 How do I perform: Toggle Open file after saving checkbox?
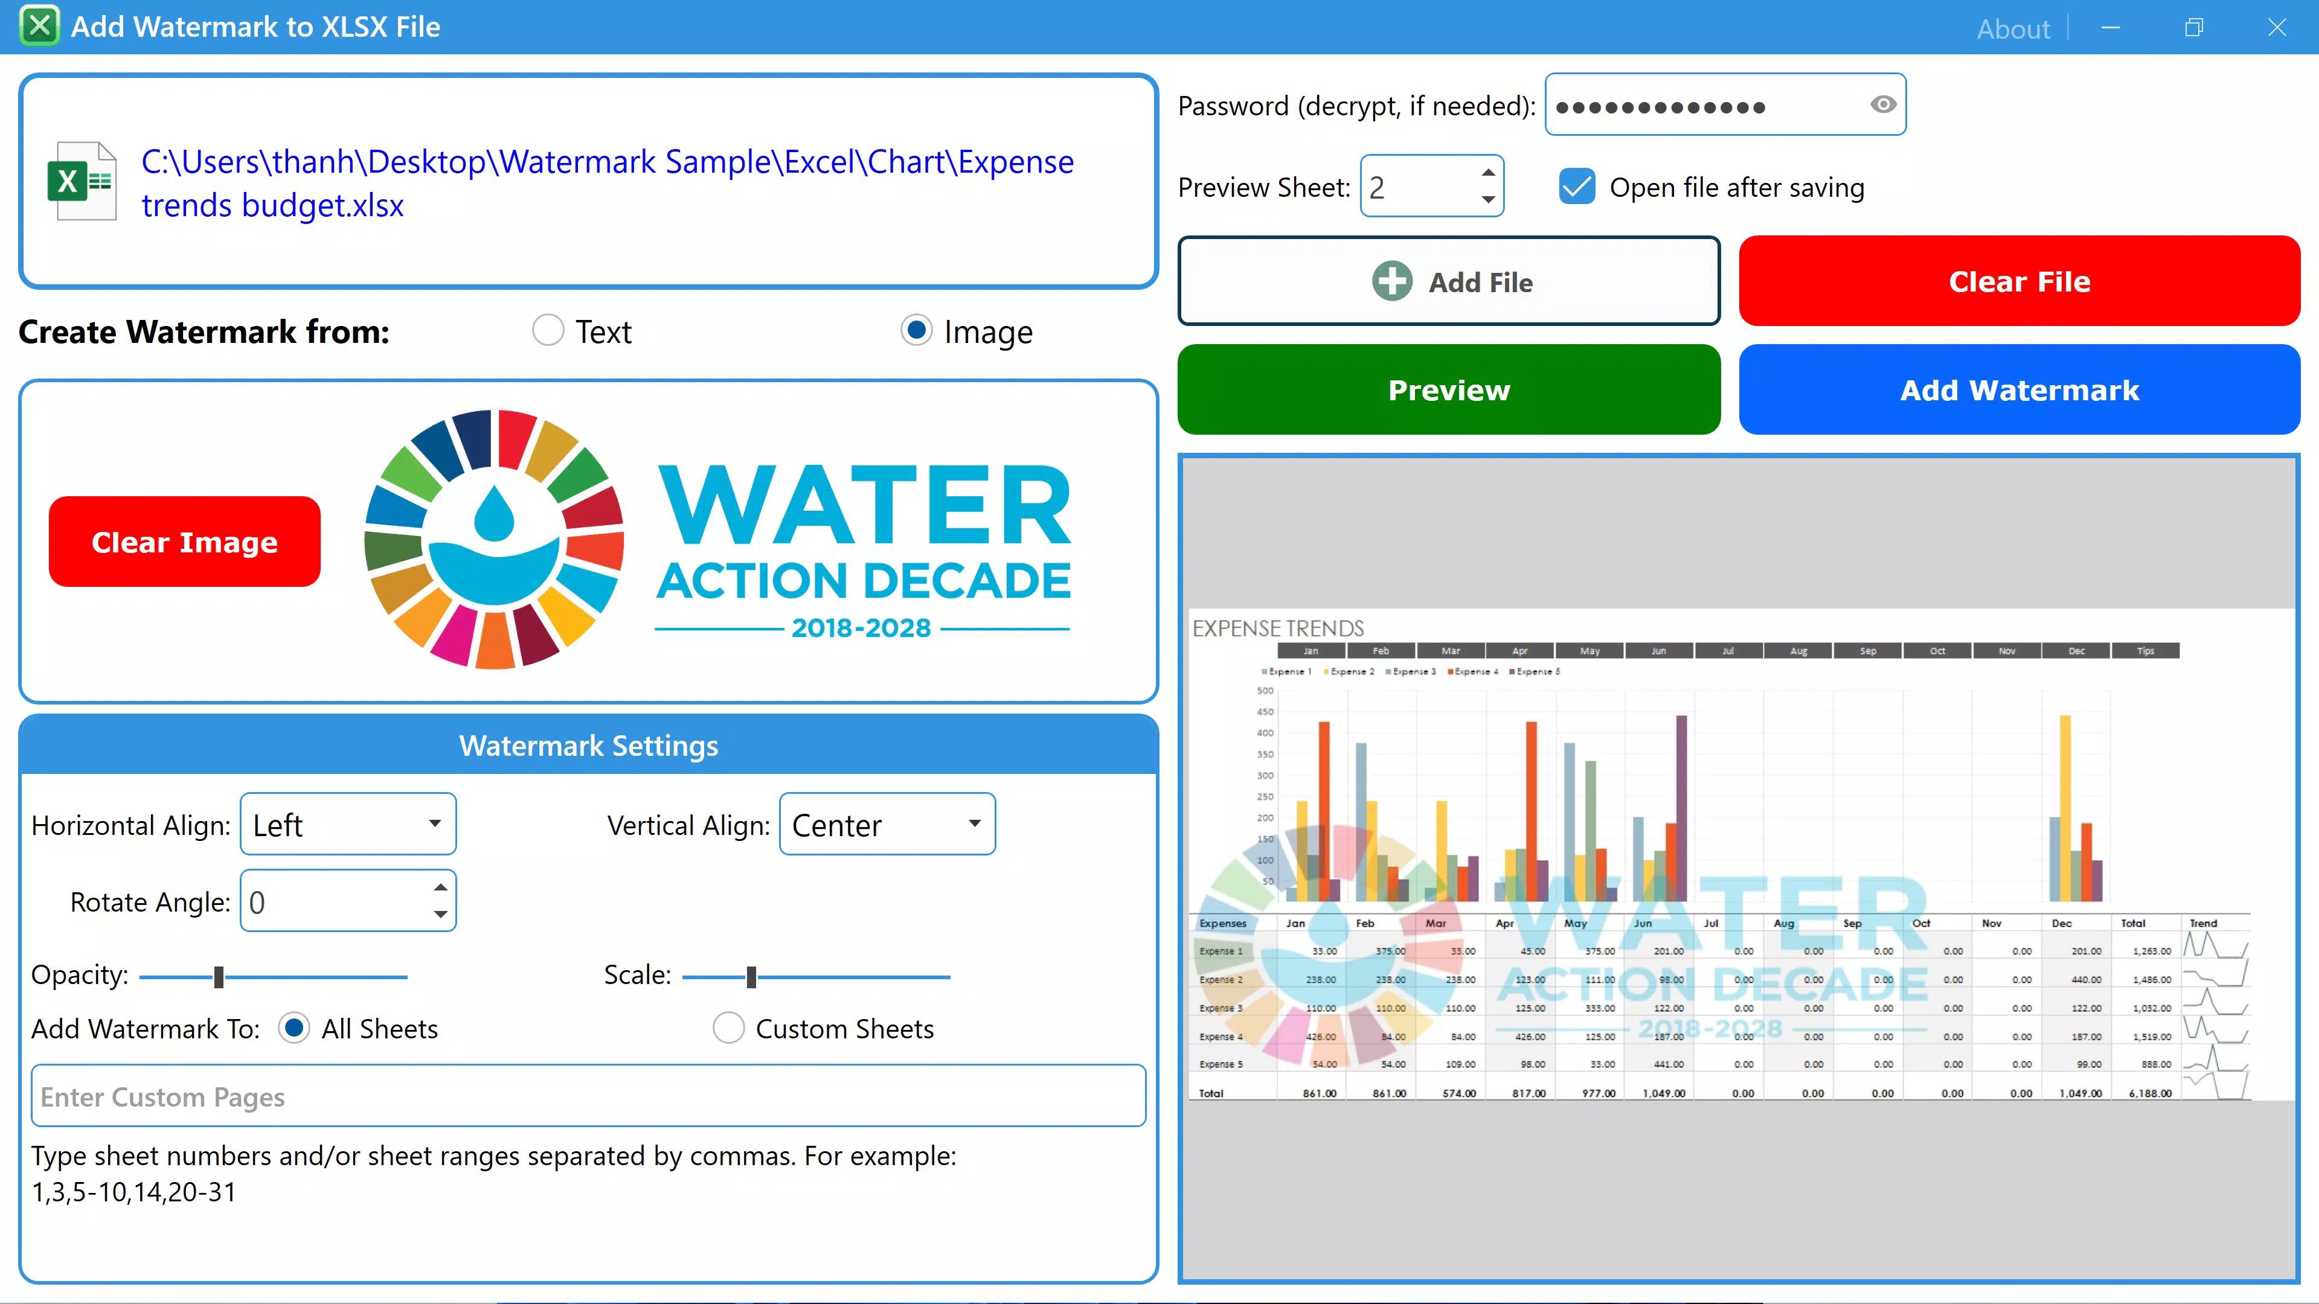(1576, 187)
